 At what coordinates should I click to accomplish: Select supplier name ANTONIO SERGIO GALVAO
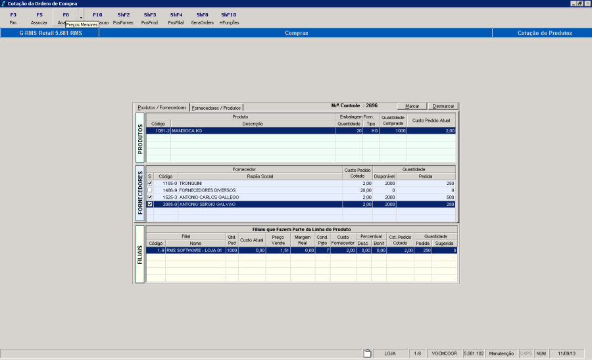[207, 204]
